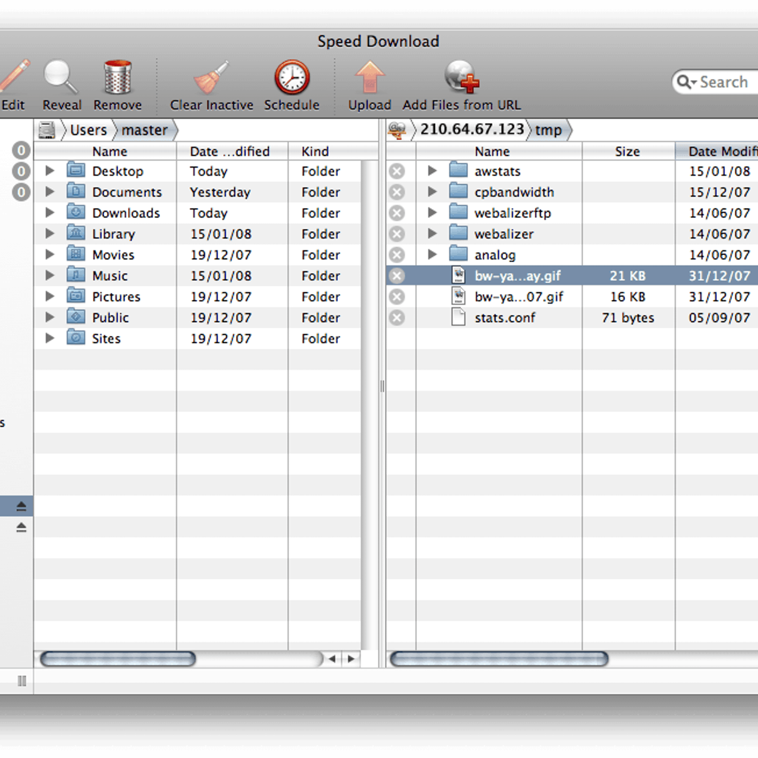Click the remove X icon beside stats.conf

pyautogui.click(x=397, y=317)
